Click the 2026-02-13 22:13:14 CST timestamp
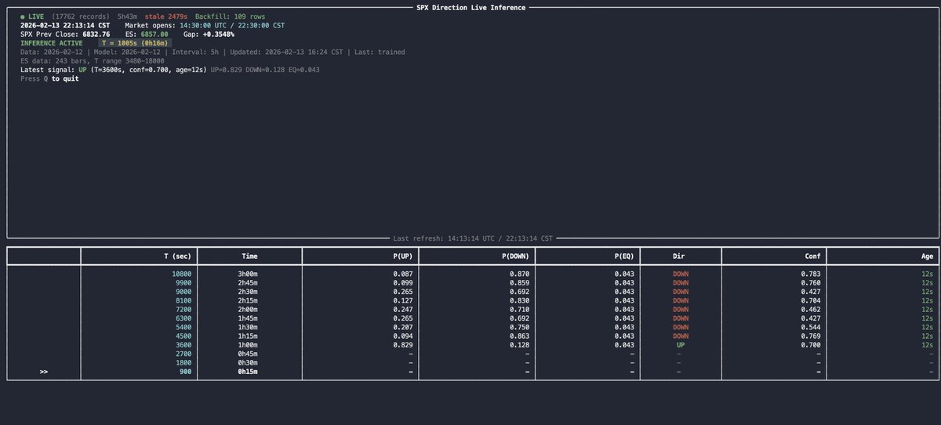Screen dimensions: 941x425 tap(65, 25)
